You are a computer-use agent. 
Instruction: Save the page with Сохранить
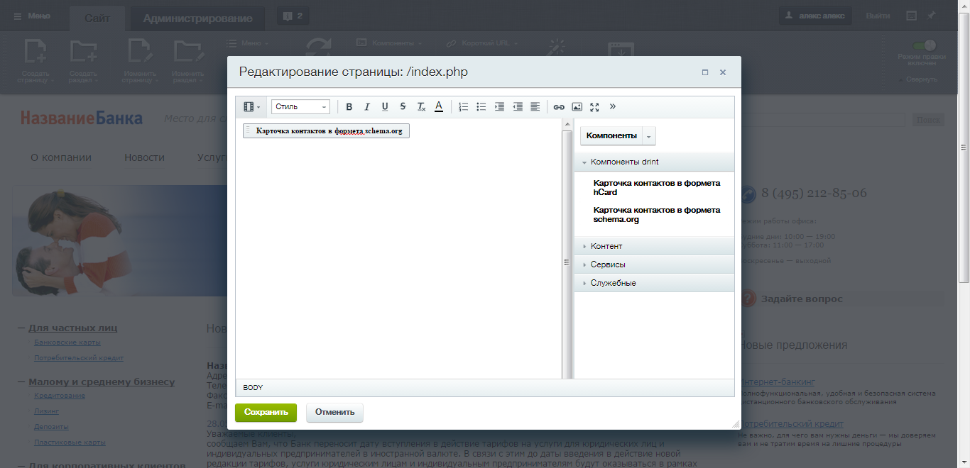pyautogui.click(x=266, y=413)
